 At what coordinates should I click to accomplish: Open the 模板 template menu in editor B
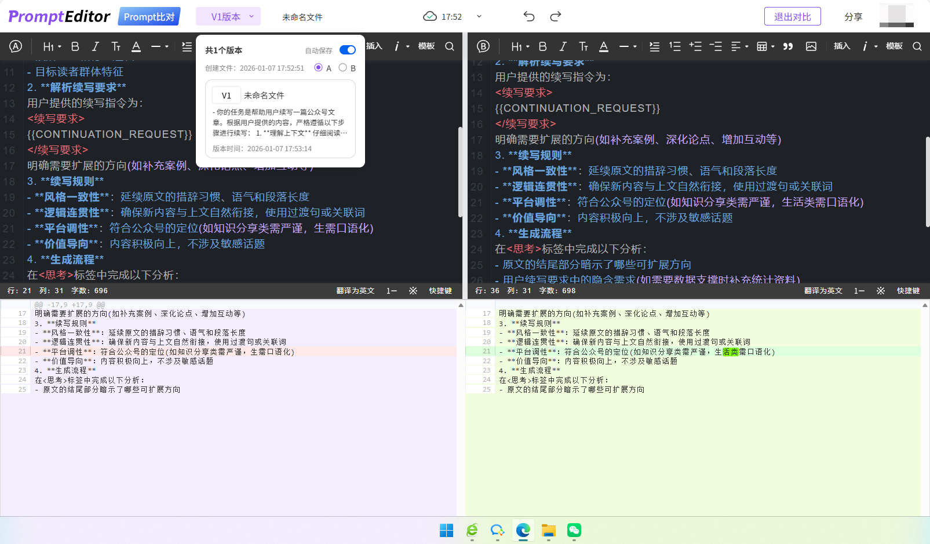[894, 46]
